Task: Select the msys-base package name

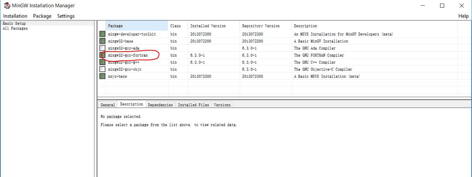Action: coord(117,76)
